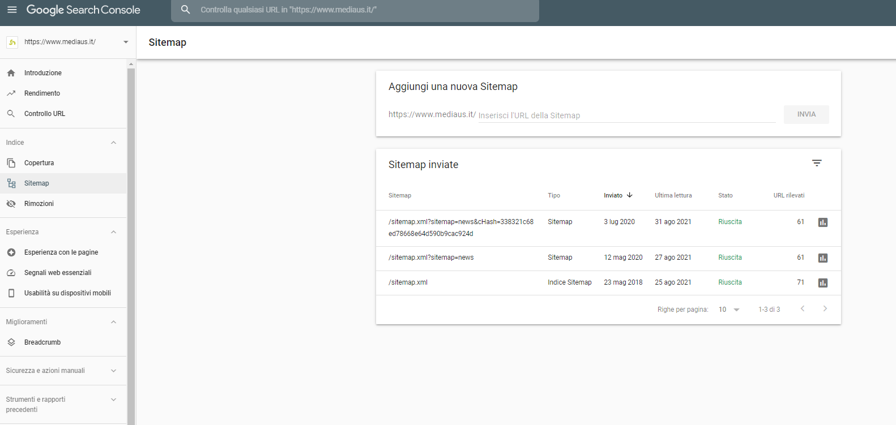Click the date 3 lug 2020
This screenshot has height=425, width=896.
619,222
